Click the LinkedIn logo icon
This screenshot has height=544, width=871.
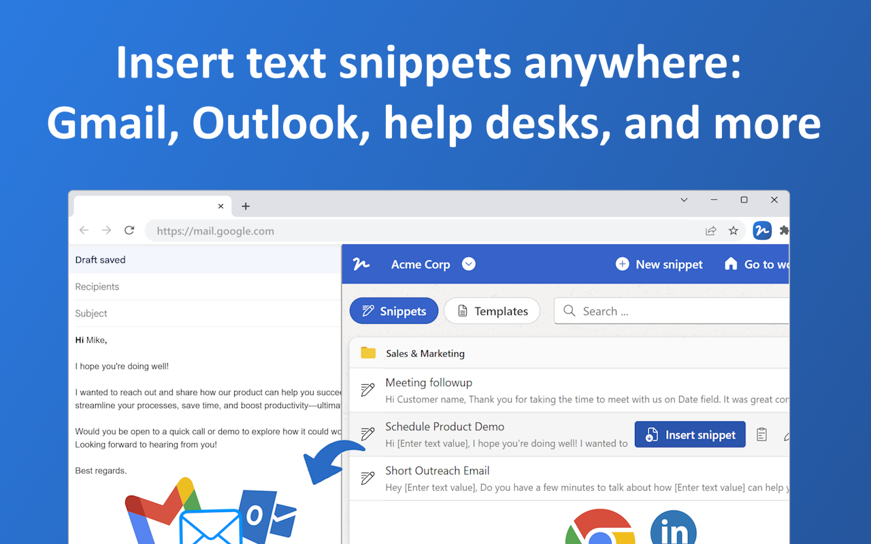pos(674,528)
